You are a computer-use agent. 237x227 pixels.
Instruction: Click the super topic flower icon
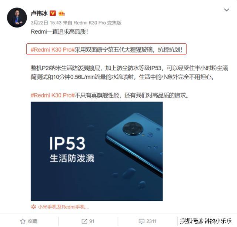pyautogui.click(x=33, y=207)
